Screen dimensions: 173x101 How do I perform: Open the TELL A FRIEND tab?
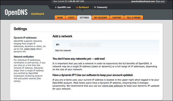point(134,18)
